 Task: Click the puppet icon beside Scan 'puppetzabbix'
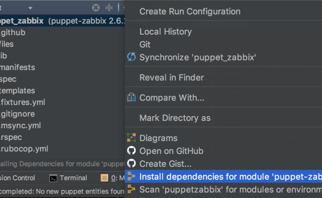click(x=131, y=189)
